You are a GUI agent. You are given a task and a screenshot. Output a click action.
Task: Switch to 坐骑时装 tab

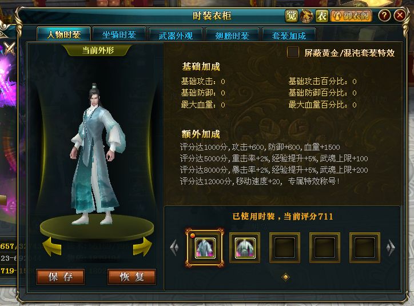click(x=120, y=34)
